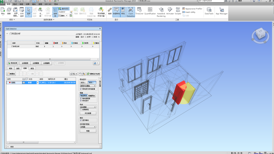Collapse the 门专项分析 test header
Screen dimensions: 274x154
point(7,34)
